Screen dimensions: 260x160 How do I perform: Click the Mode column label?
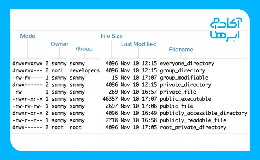point(28,36)
